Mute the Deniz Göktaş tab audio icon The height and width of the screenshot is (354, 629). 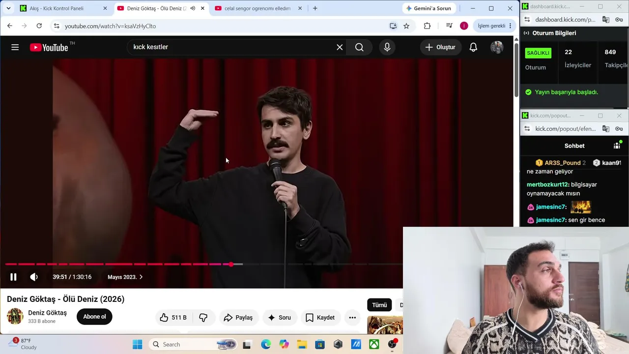pyautogui.click(x=193, y=8)
